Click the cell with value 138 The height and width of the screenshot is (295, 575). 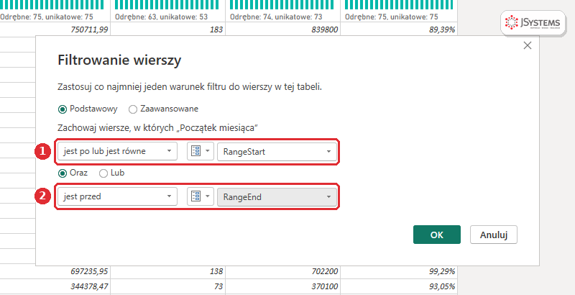168,271
